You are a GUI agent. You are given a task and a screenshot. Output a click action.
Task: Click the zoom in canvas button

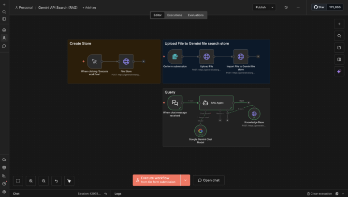pos(31,181)
